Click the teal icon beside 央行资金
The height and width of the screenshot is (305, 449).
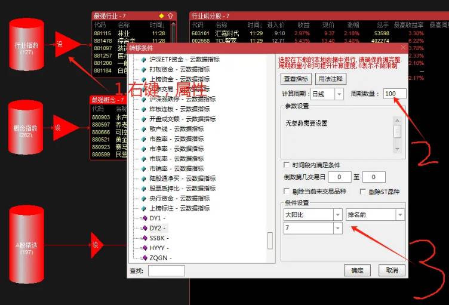(144, 199)
